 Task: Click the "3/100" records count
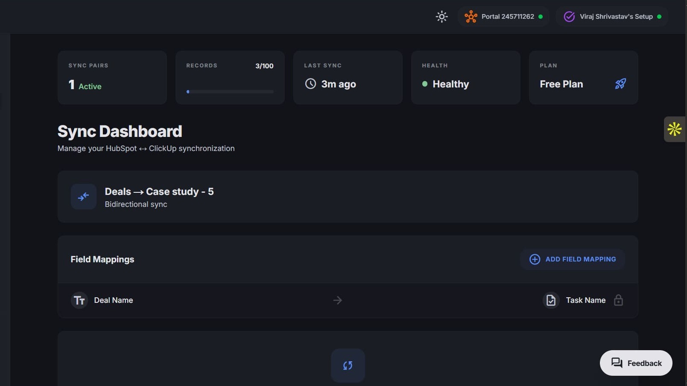[x=264, y=66]
